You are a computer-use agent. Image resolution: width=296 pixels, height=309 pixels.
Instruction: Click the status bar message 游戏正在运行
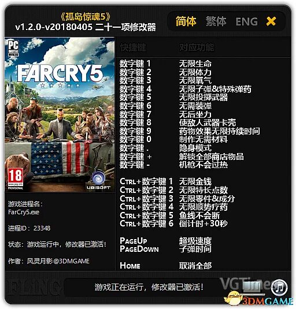[149, 287]
